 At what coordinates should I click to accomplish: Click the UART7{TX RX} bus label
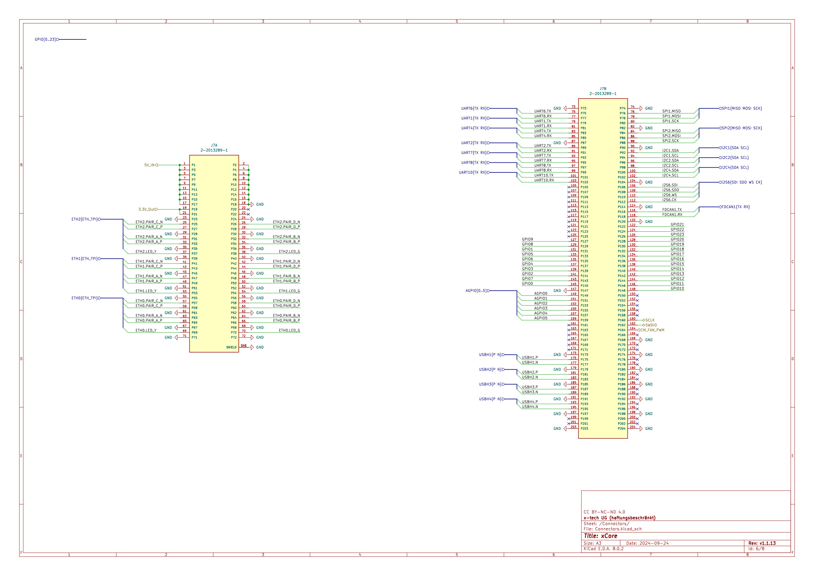[x=475, y=153]
